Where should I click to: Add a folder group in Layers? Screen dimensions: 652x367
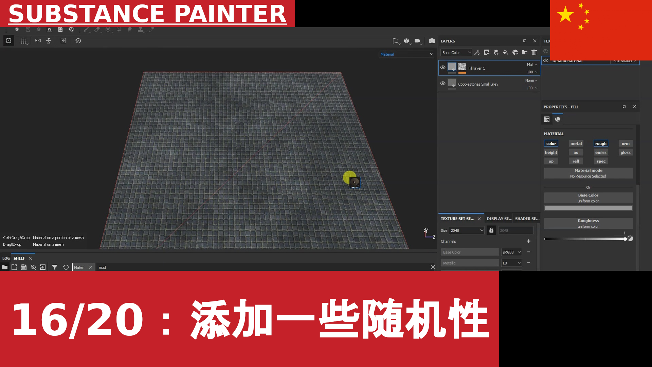(x=525, y=52)
